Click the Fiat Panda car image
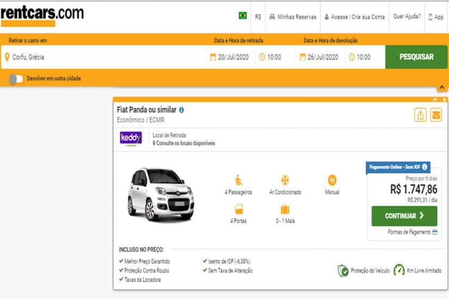Screen dimensions: 449x299 click(161, 194)
